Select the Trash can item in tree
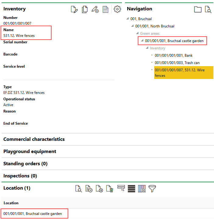This screenshot has height=221, width=214. [x=177, y=63]
